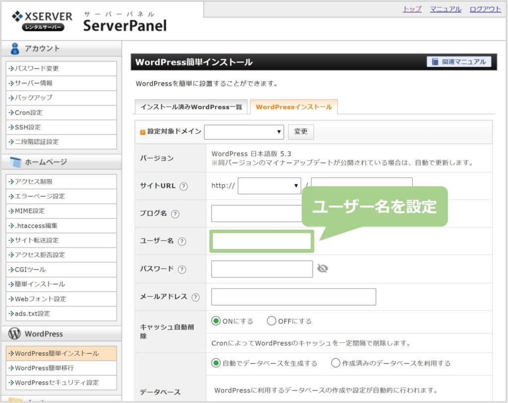This screenshot has height=403, width=508.
Task: Click the ログアウト link
Action: tap(485, 9)
